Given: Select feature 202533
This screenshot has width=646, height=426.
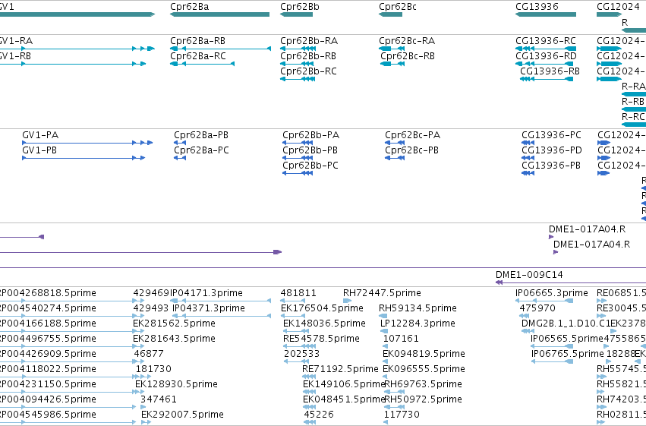Looking at the screenshot, I should click(x=301, y=354).
